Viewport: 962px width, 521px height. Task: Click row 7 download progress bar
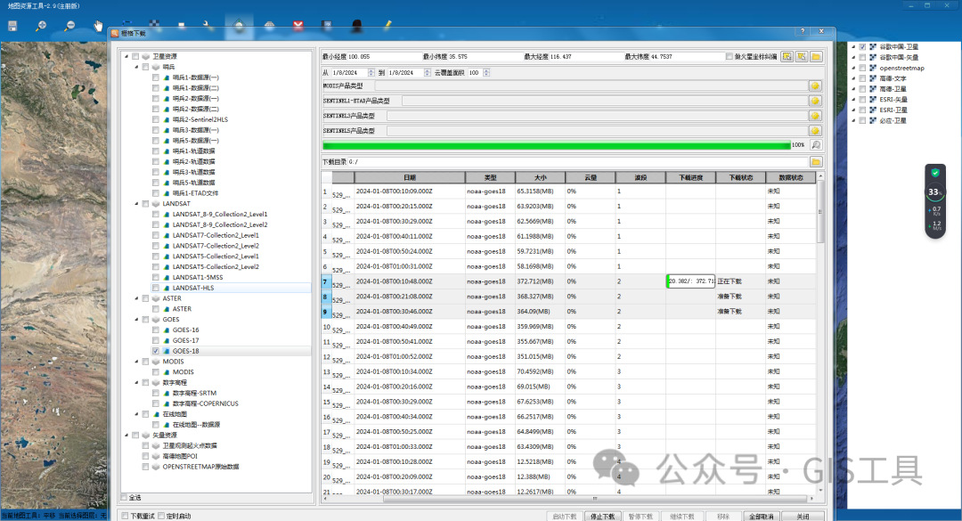(x=691, y=281)
